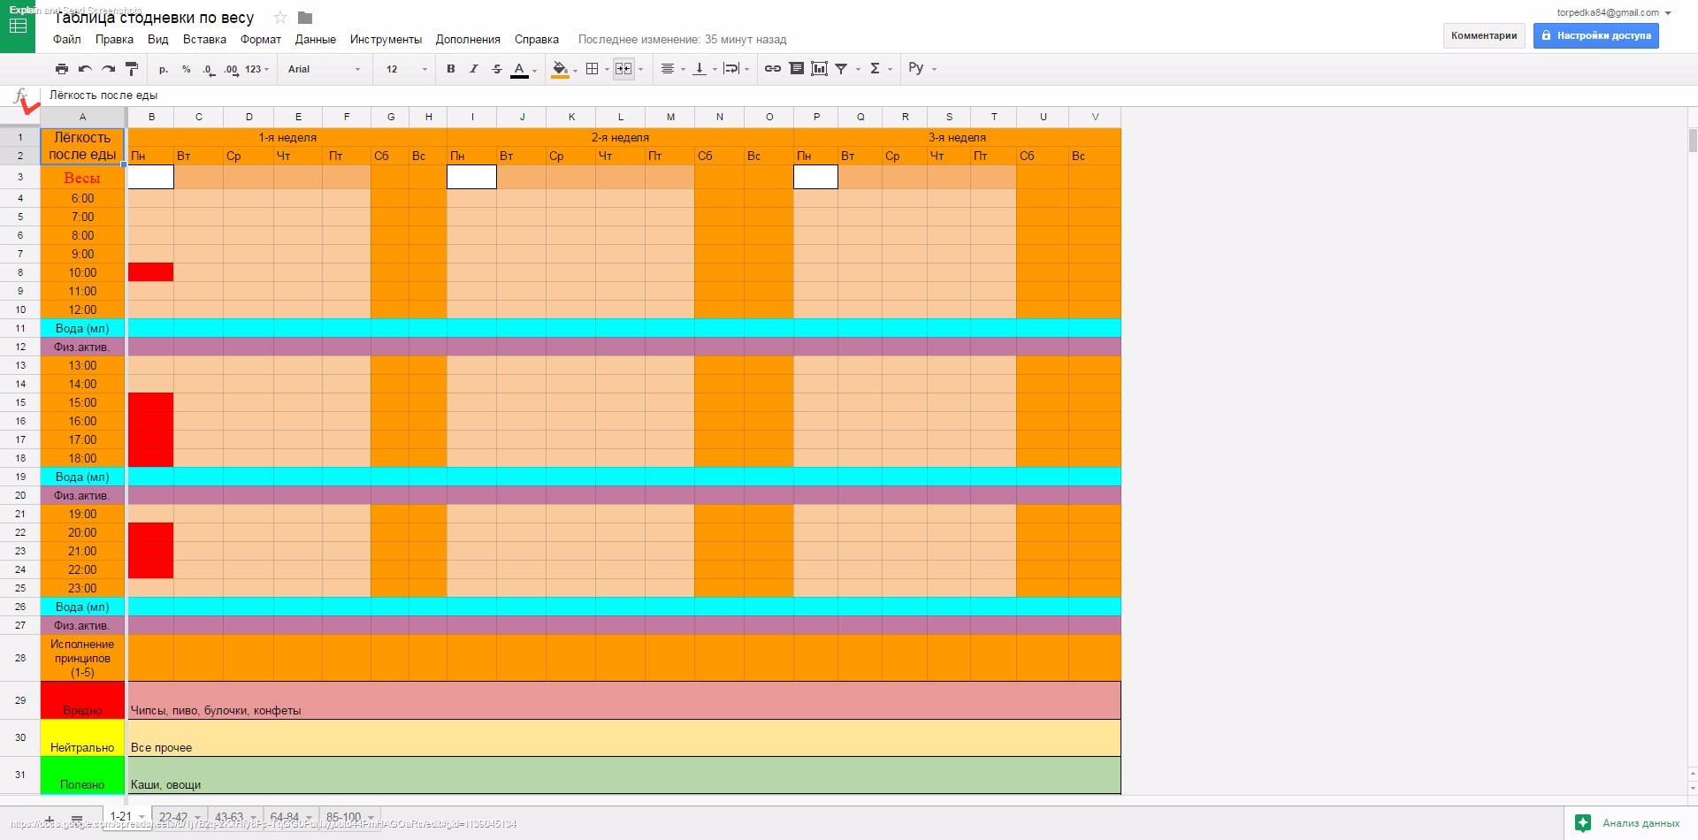
Task: Open the Данные menu
Action: [316, 39]
